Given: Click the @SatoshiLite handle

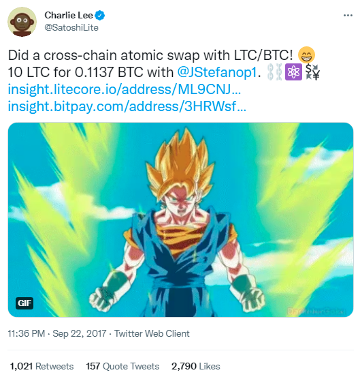Looking at the screenshot, I should 71,27.
